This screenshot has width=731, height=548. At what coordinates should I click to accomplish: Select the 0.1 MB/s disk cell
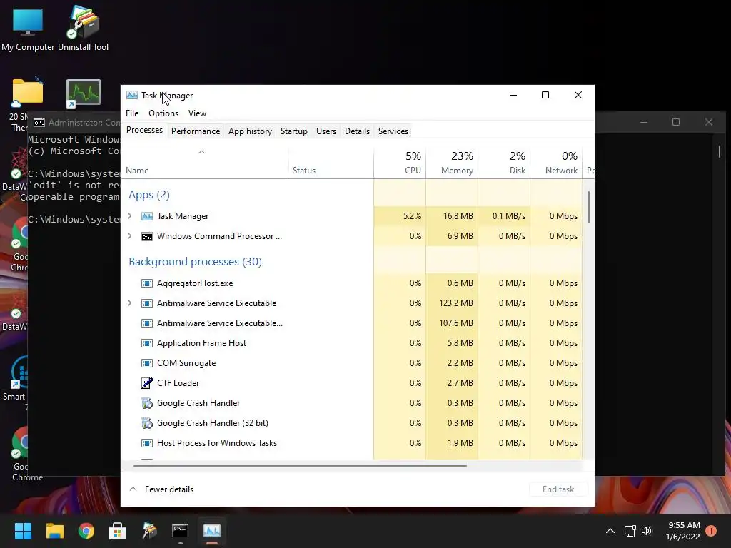[504, 216]
